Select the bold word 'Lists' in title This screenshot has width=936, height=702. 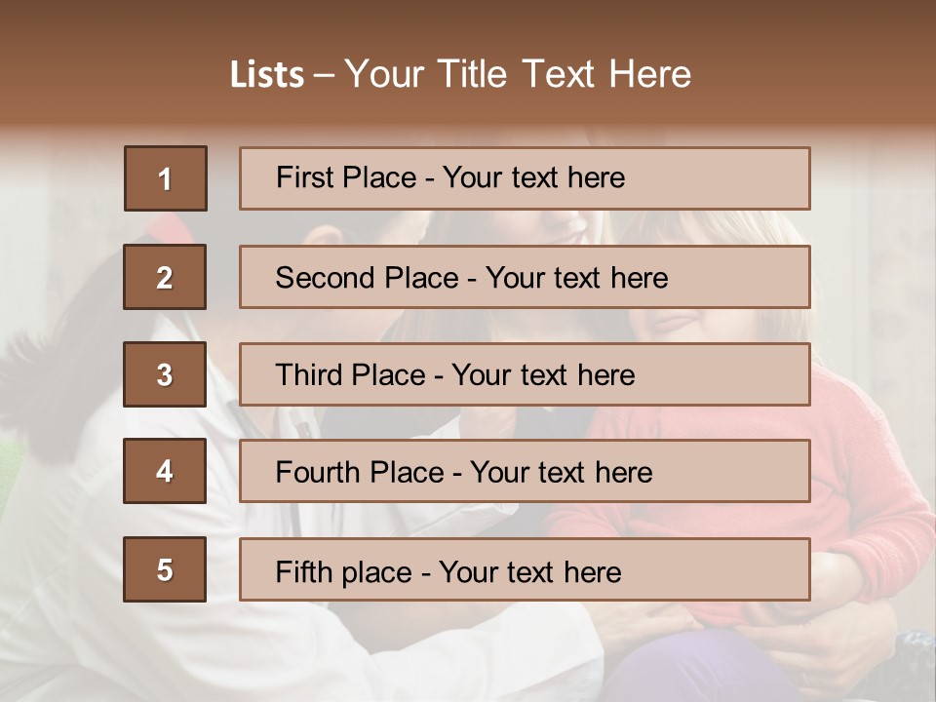click(267, 74)
